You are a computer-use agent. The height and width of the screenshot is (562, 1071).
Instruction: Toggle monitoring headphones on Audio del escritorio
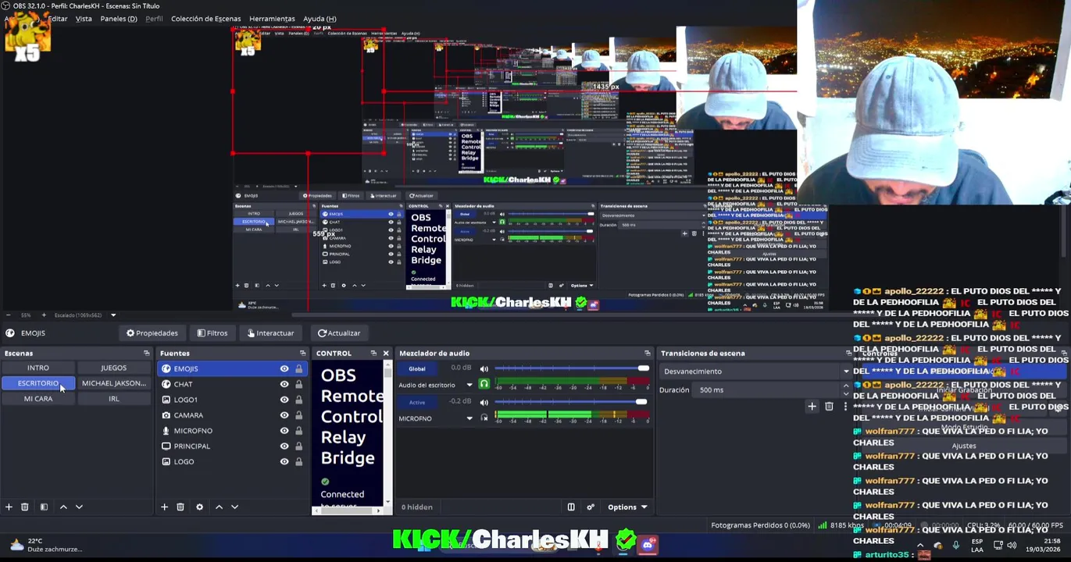(x=484, y=385)
